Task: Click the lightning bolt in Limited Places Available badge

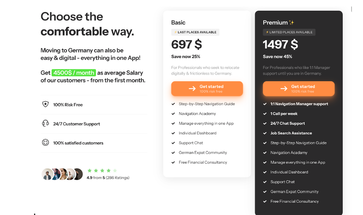Action: tap(267, 32)
